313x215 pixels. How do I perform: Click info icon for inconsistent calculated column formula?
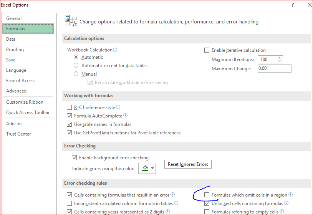coord(176,203)
